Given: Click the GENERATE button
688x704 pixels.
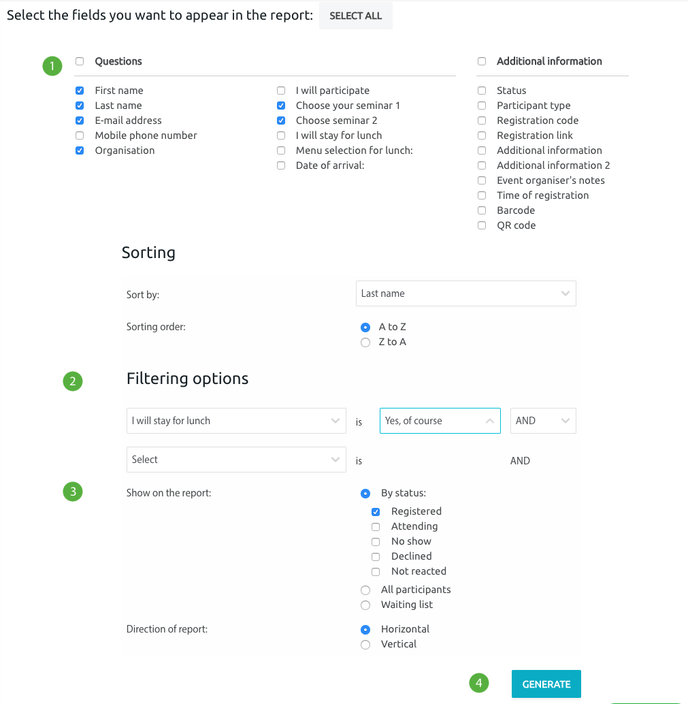Looking at the screenshot, I should [546, 684].
